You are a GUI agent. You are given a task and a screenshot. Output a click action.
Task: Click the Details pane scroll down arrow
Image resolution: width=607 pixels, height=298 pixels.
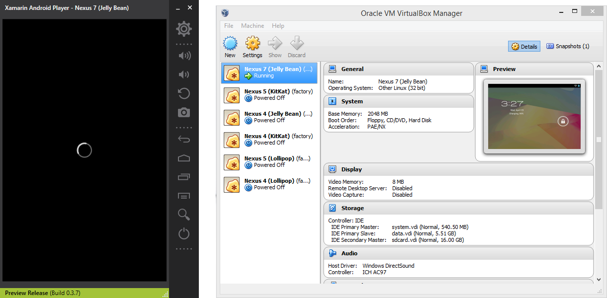point(599,280)
